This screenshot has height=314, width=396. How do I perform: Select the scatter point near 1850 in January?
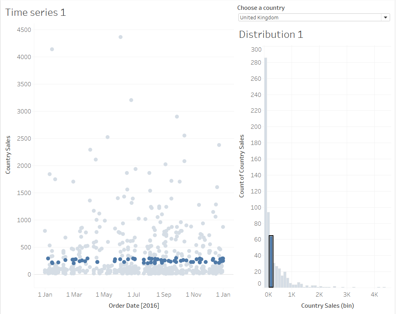[50, 174]
